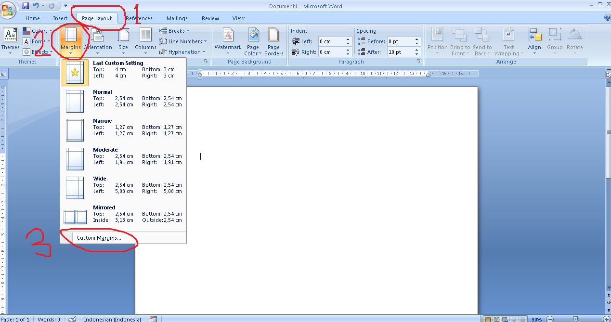Open the theme Effects menu
This screenshot has width=611, height=322.
pyautogui.click(x=38, y=52)
